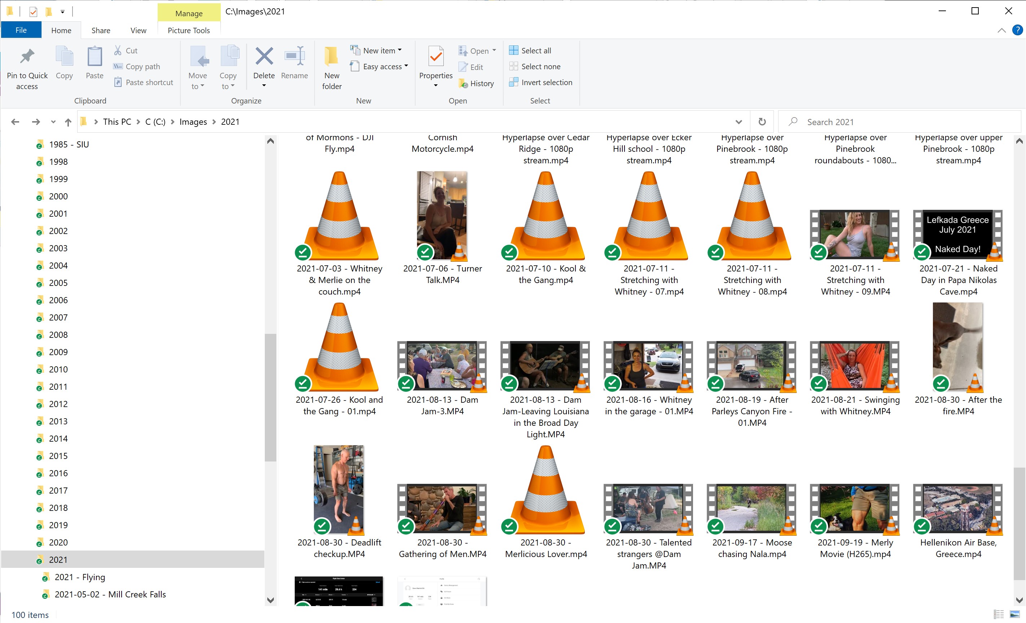Click quick access New folder icon
The height and width of the screenshot is (623, 1026).
(x=49, y=11)
